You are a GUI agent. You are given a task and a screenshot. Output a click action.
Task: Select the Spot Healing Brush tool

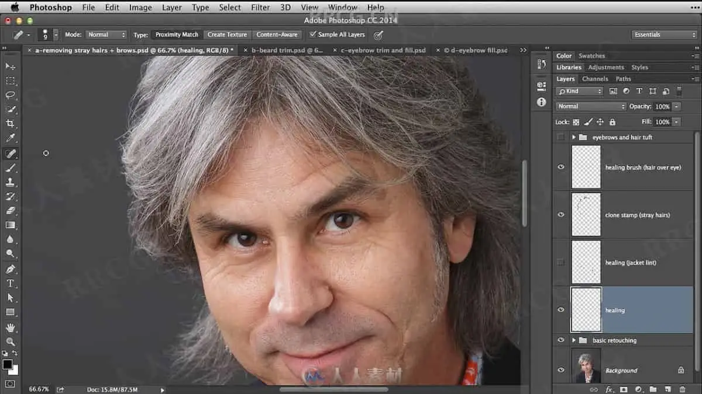[10, 154]
